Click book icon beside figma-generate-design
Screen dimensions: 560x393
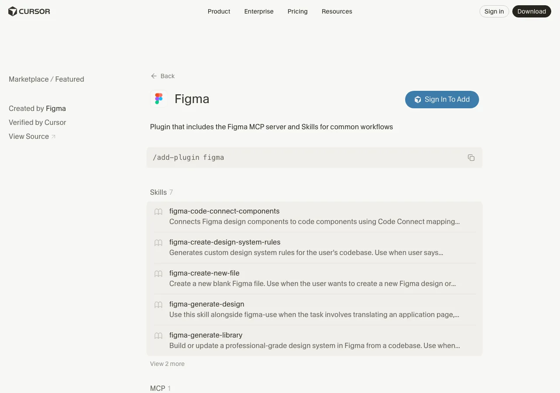click(158, 305)
